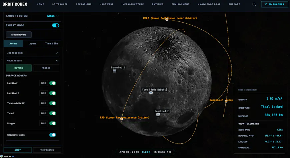Click the 5171.8 km camera altitude value

click(x=277, y=148)
